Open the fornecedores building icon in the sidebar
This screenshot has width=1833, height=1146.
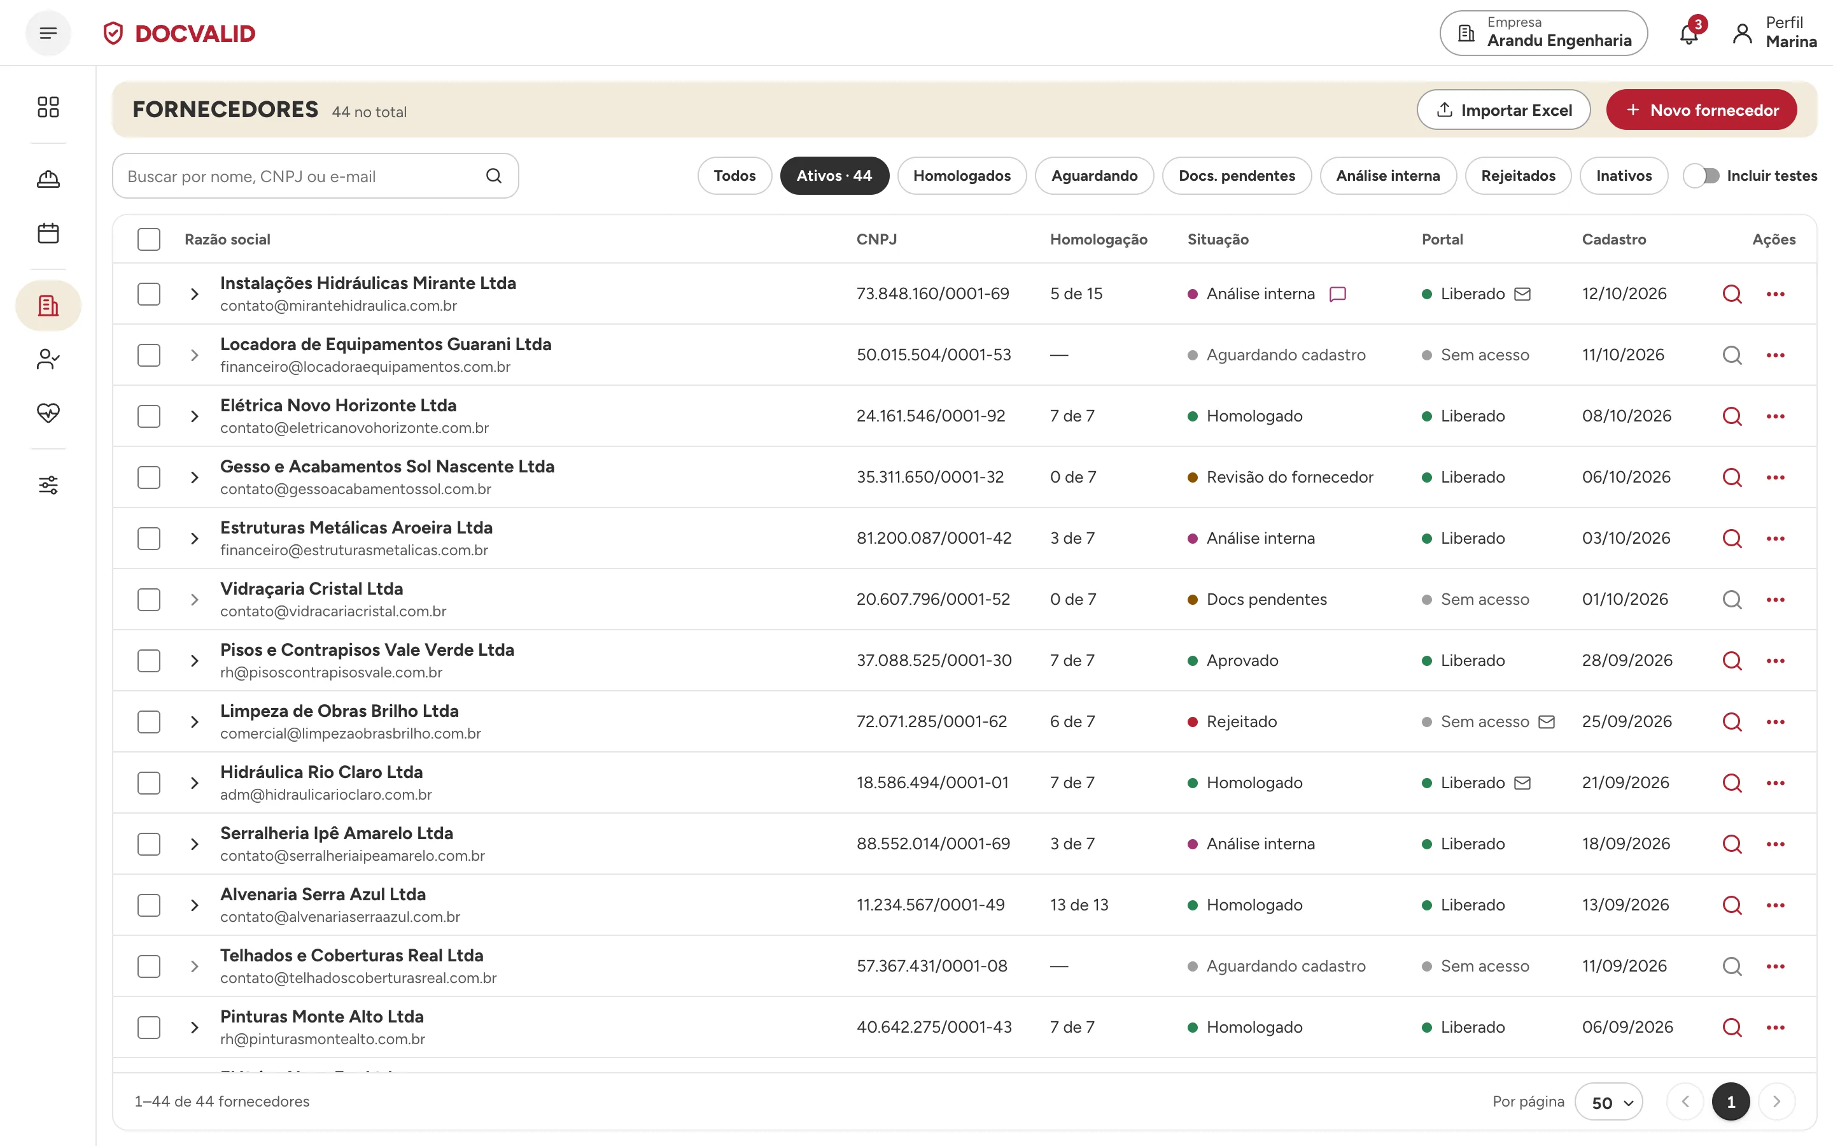48,306
